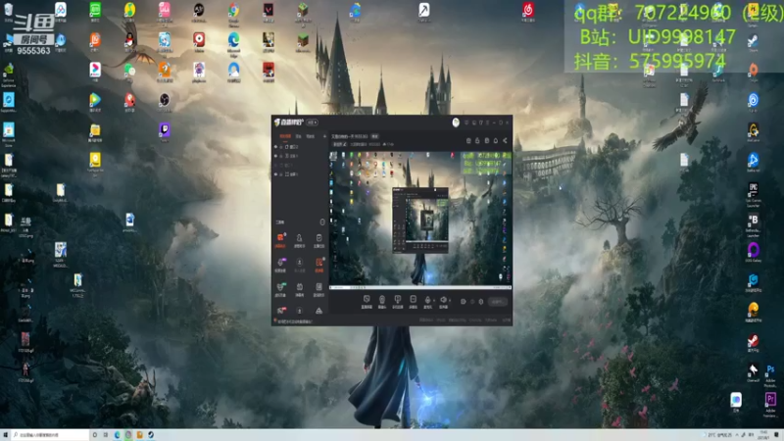Open WeChat desktop icon
784x441 pixels.
pos(130,70)
